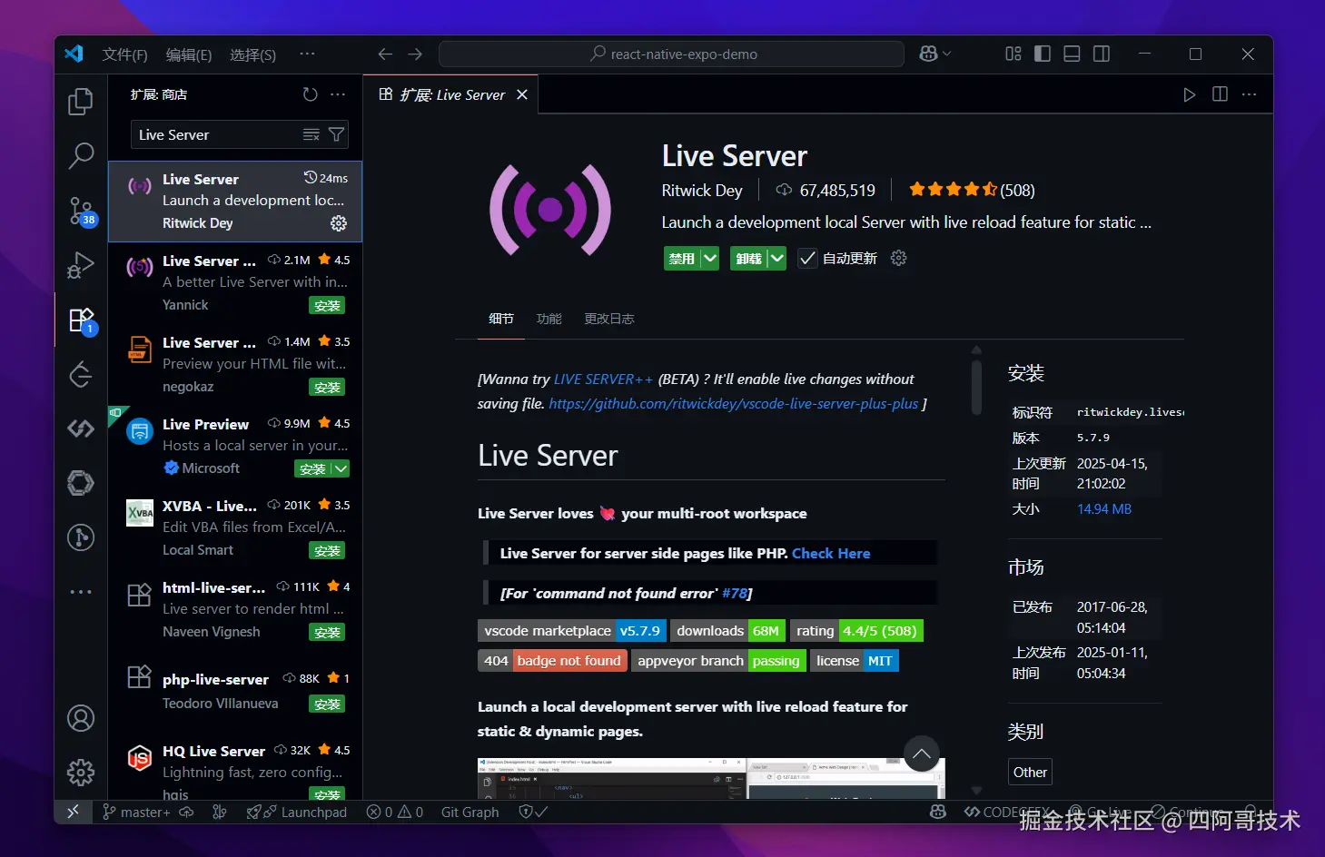Open the Copilot chat icon in title bar
Screen dimensions: 1325x857
927,54
